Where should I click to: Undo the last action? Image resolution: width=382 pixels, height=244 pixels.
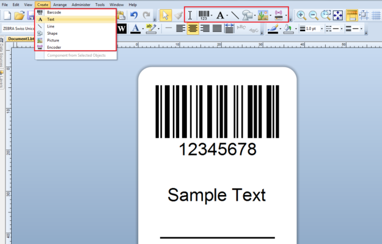tap(134, 15)
